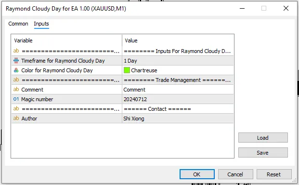Minimize the dialog window
The height and width of the screenshot is (185, 299).
point(242,8)
